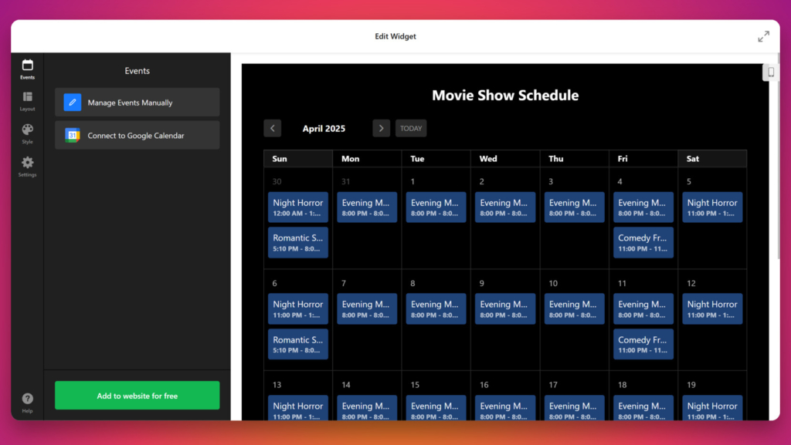Open the Night Horror event on April 5

click(711, 207)
